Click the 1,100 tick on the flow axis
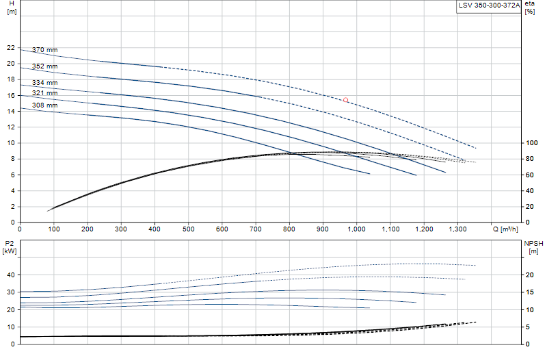547x356 pixels. click(x=390, y=229)
